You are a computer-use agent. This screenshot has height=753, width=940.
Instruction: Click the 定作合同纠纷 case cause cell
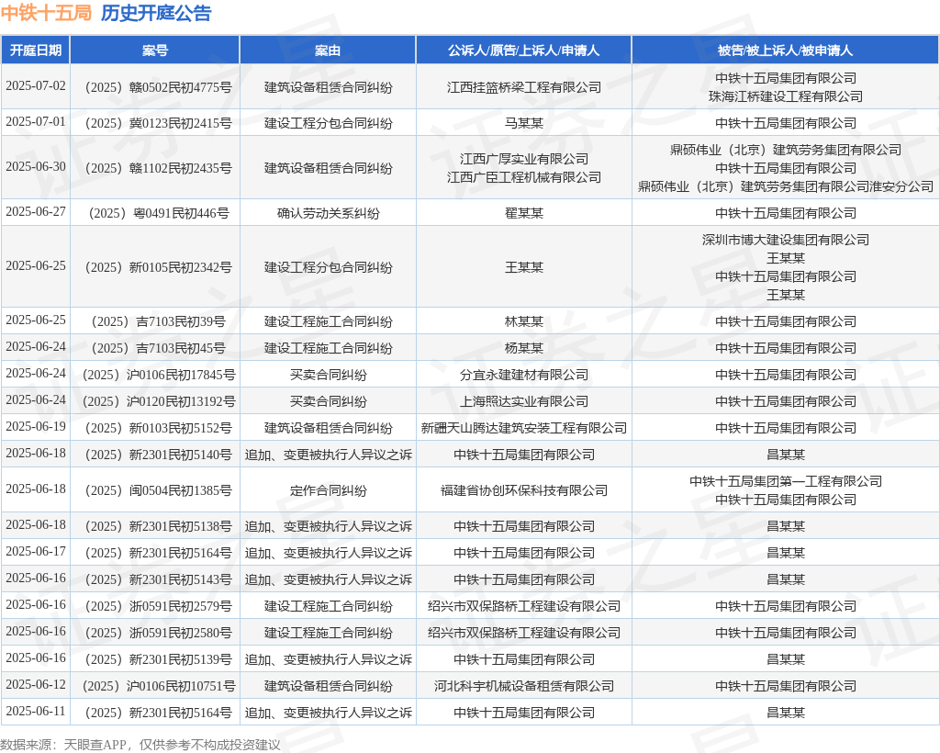328,490
